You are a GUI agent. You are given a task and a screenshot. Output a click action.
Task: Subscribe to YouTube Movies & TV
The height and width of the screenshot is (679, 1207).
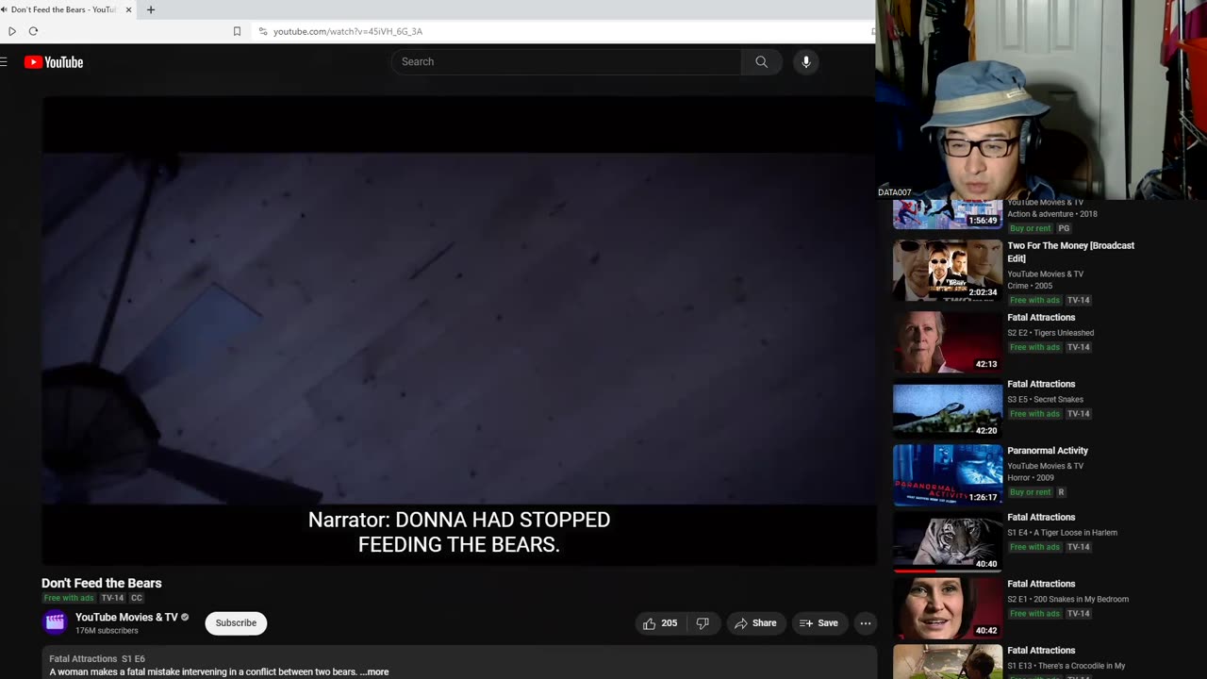point(236,623)
